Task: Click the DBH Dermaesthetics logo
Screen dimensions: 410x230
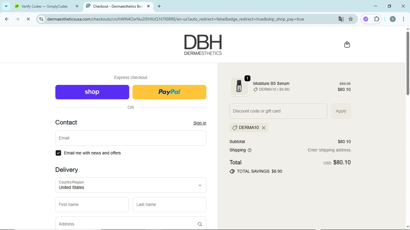Action: (203, 45)
